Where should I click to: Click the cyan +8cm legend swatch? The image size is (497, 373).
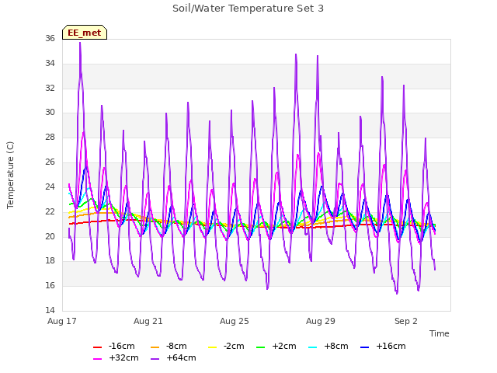312,347
